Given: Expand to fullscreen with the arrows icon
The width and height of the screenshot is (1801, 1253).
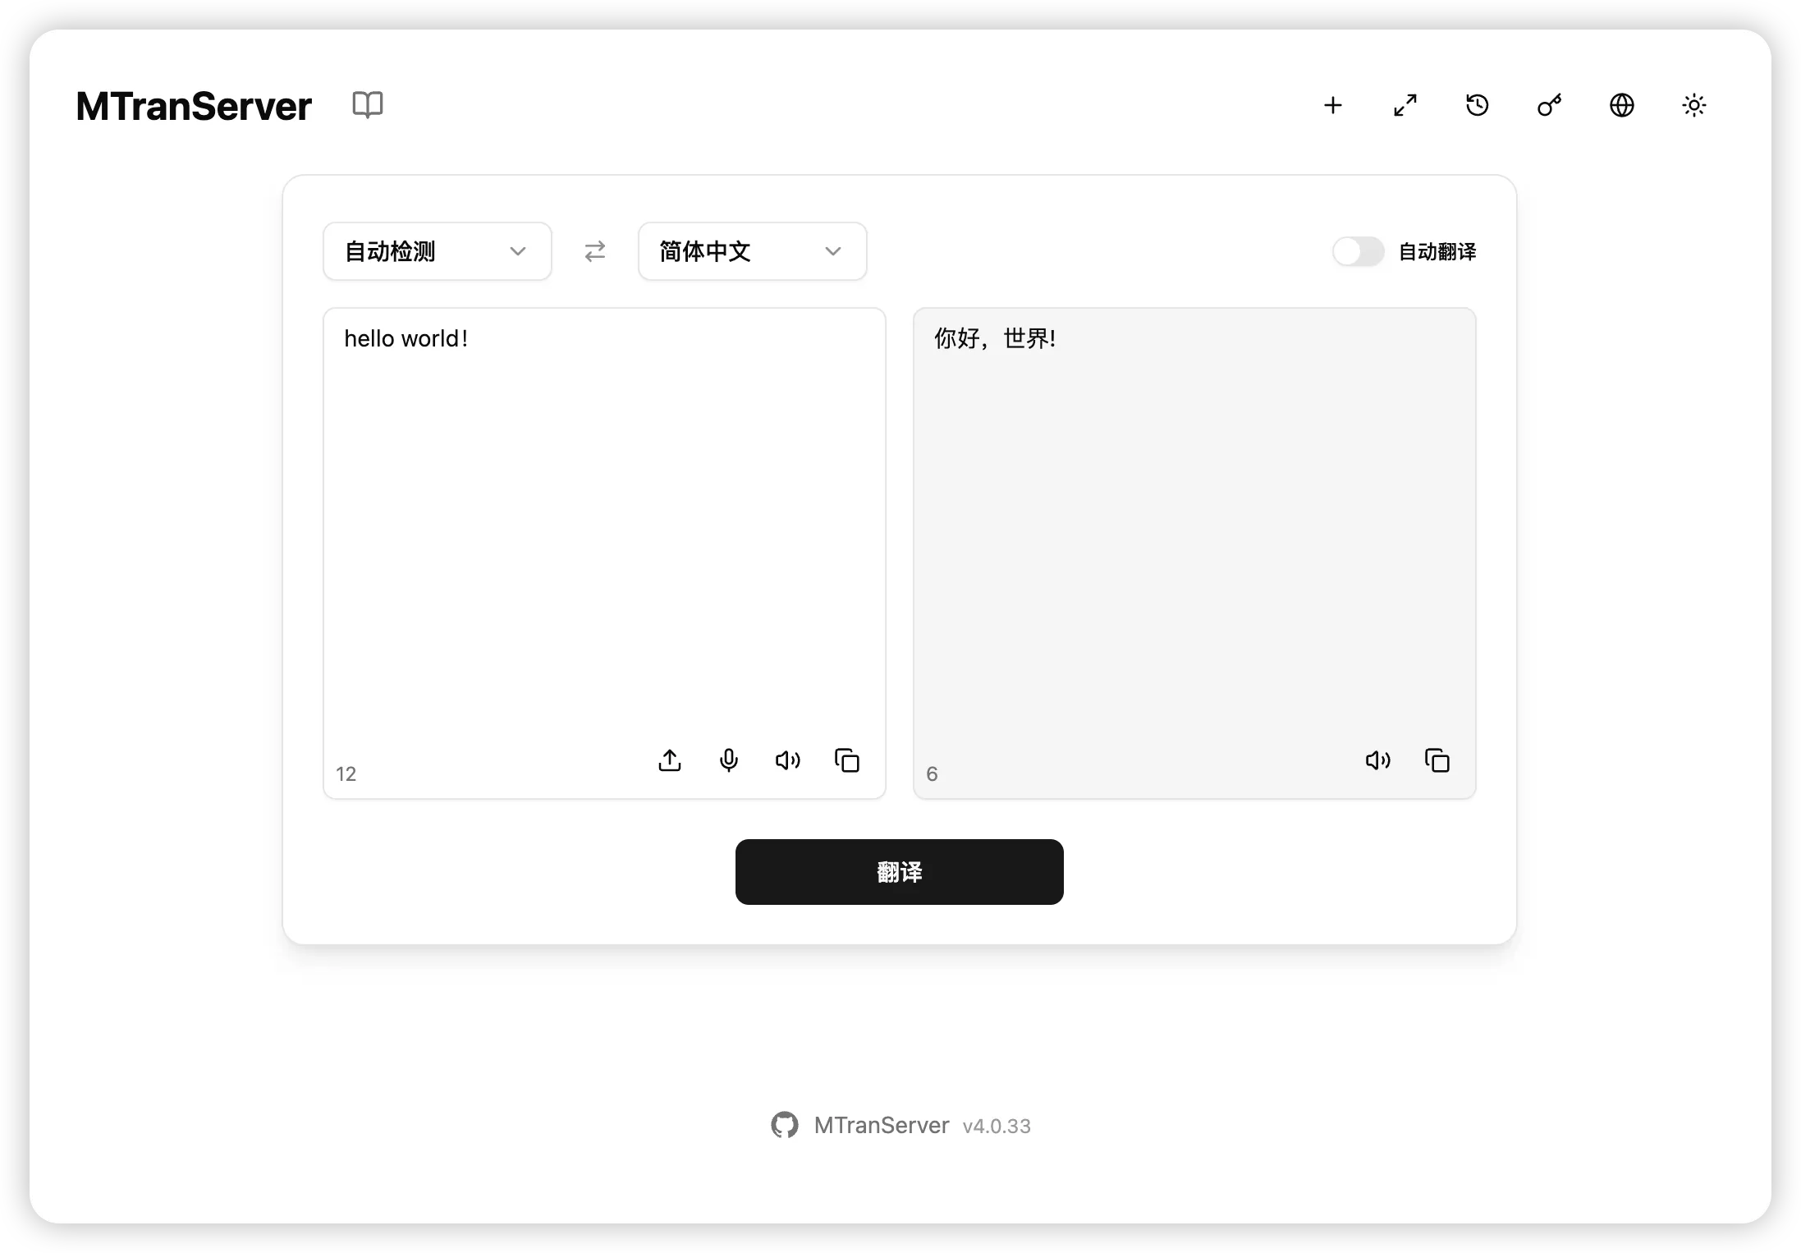Looking at the screenshot, I should [x=1405, y=105].
